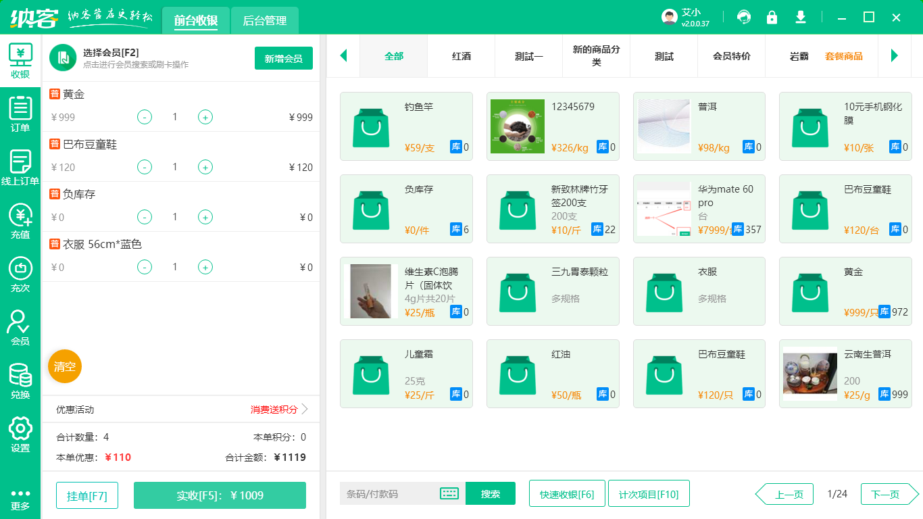This screenshot has width=923, height=519.
Task: Click the 新增会员 add member button
Action: [283, 59]
